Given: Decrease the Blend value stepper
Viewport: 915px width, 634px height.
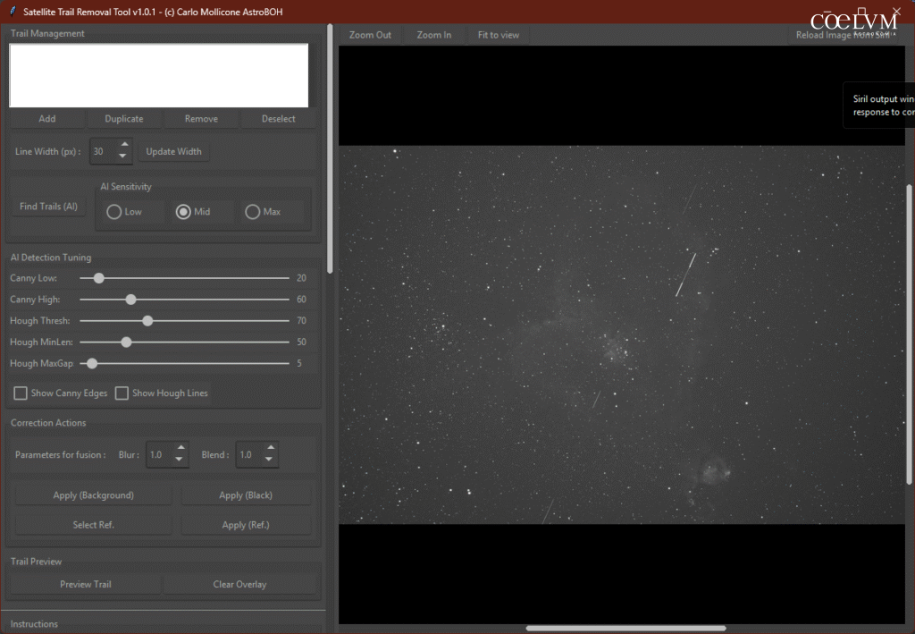Looking at the screenshot, I should point(270,461).
